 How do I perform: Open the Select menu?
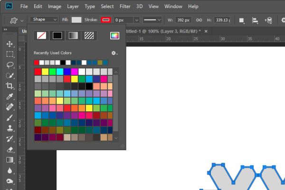(107, 7)
